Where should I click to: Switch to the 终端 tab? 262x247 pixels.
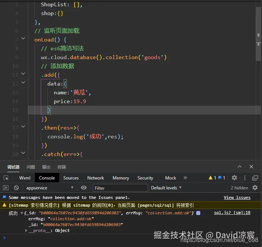(x=62, y=167)
